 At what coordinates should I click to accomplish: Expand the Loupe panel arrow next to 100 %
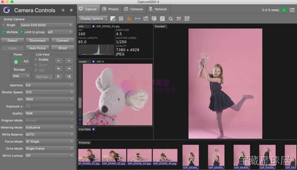click(94, 61)
